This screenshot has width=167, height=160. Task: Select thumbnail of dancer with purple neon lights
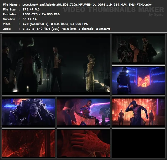(83, 112)
